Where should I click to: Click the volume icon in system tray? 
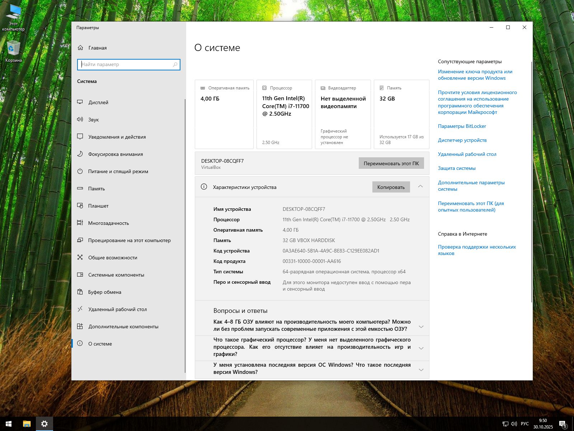(x=514, y=424)
